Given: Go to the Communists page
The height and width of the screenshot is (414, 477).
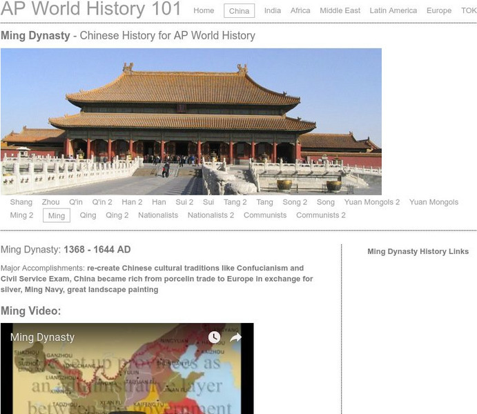Looking at the screenshot, I should (x=265, y=215).
